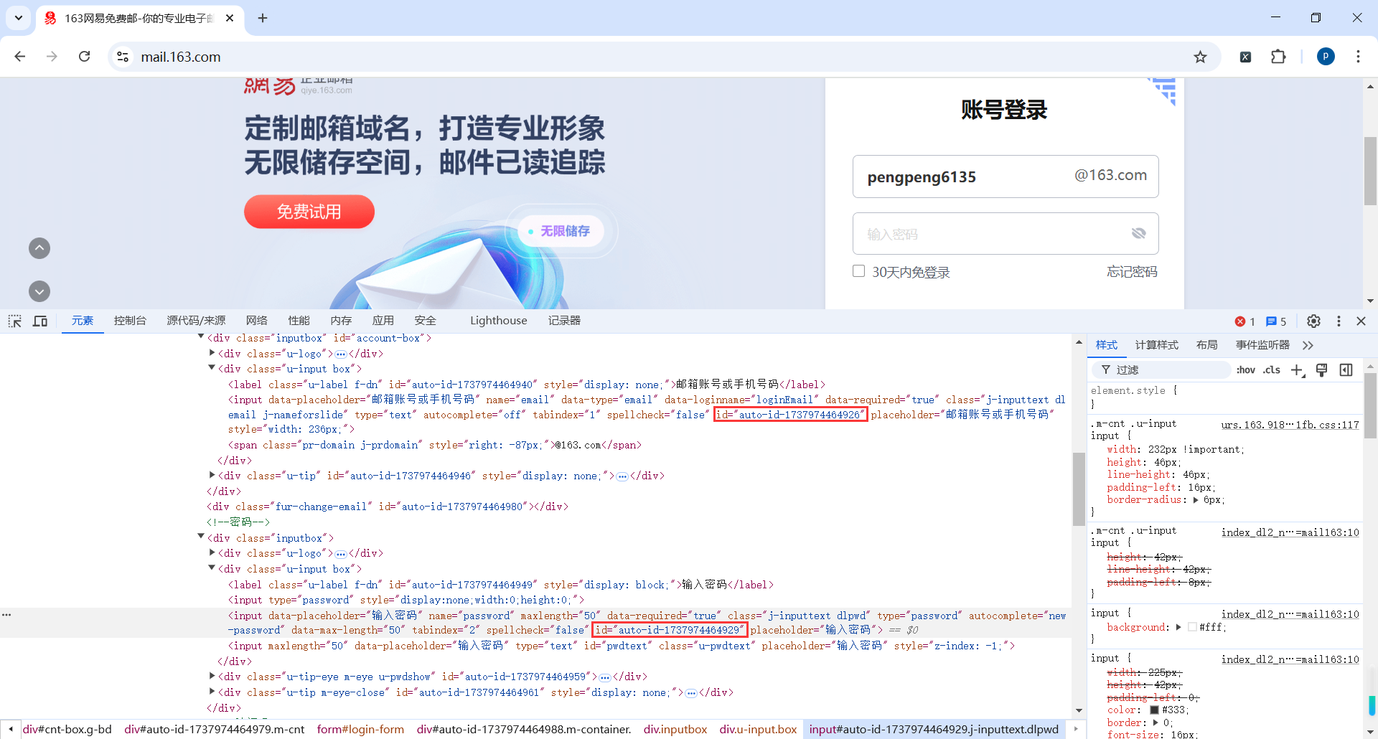Open the blue messages count indicator

point(1276,321)
